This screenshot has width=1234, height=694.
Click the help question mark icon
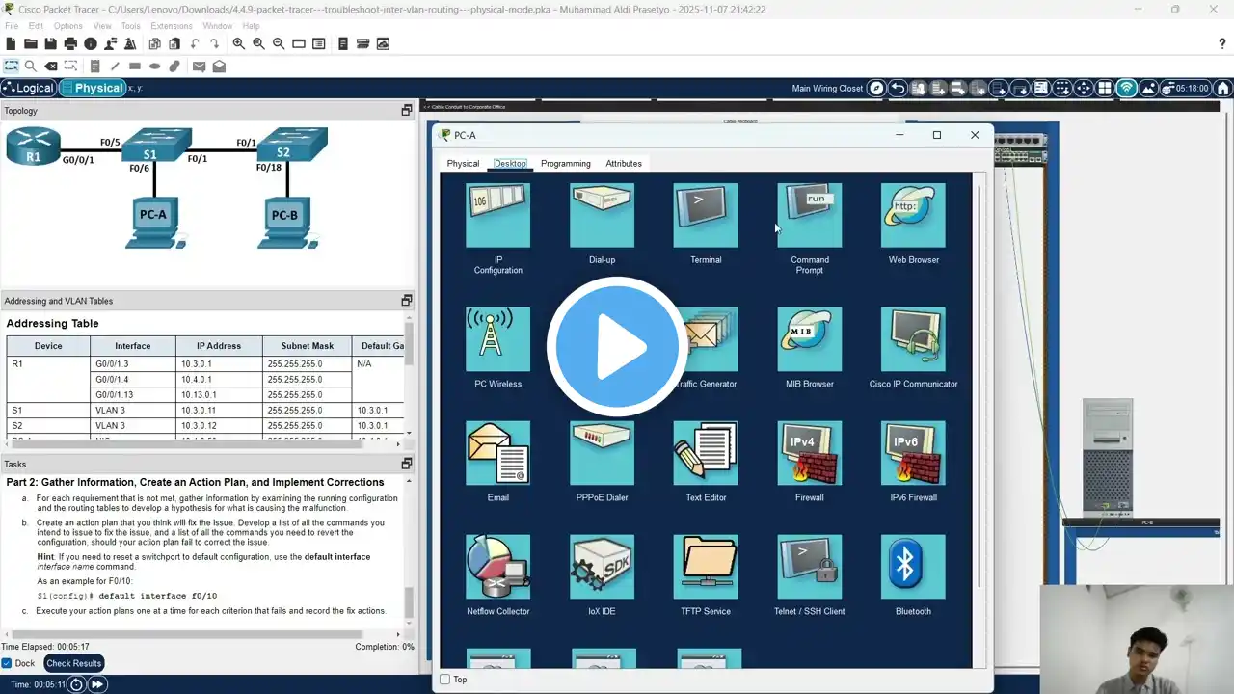[x=1222, y=43]
